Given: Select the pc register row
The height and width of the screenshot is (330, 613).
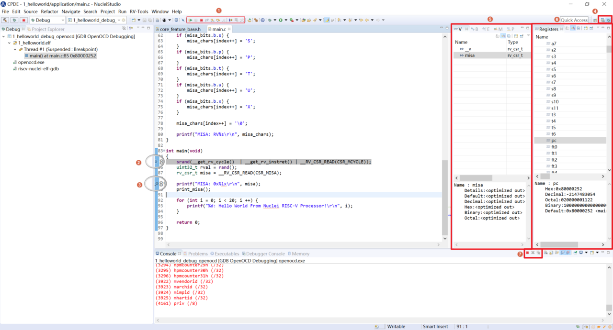Looking at the screenshot, I should [x=570, y=141].
